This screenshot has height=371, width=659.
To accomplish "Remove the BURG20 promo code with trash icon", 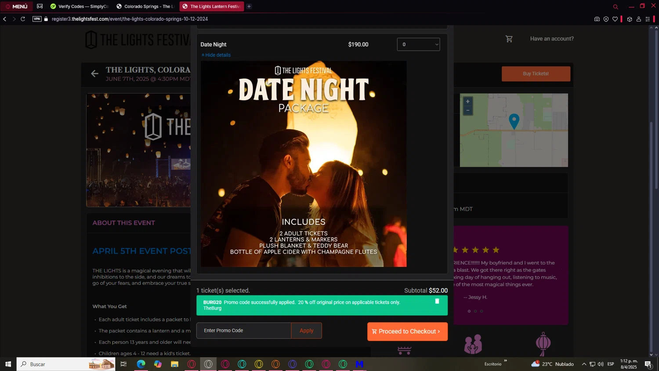I will coord(437,301).
